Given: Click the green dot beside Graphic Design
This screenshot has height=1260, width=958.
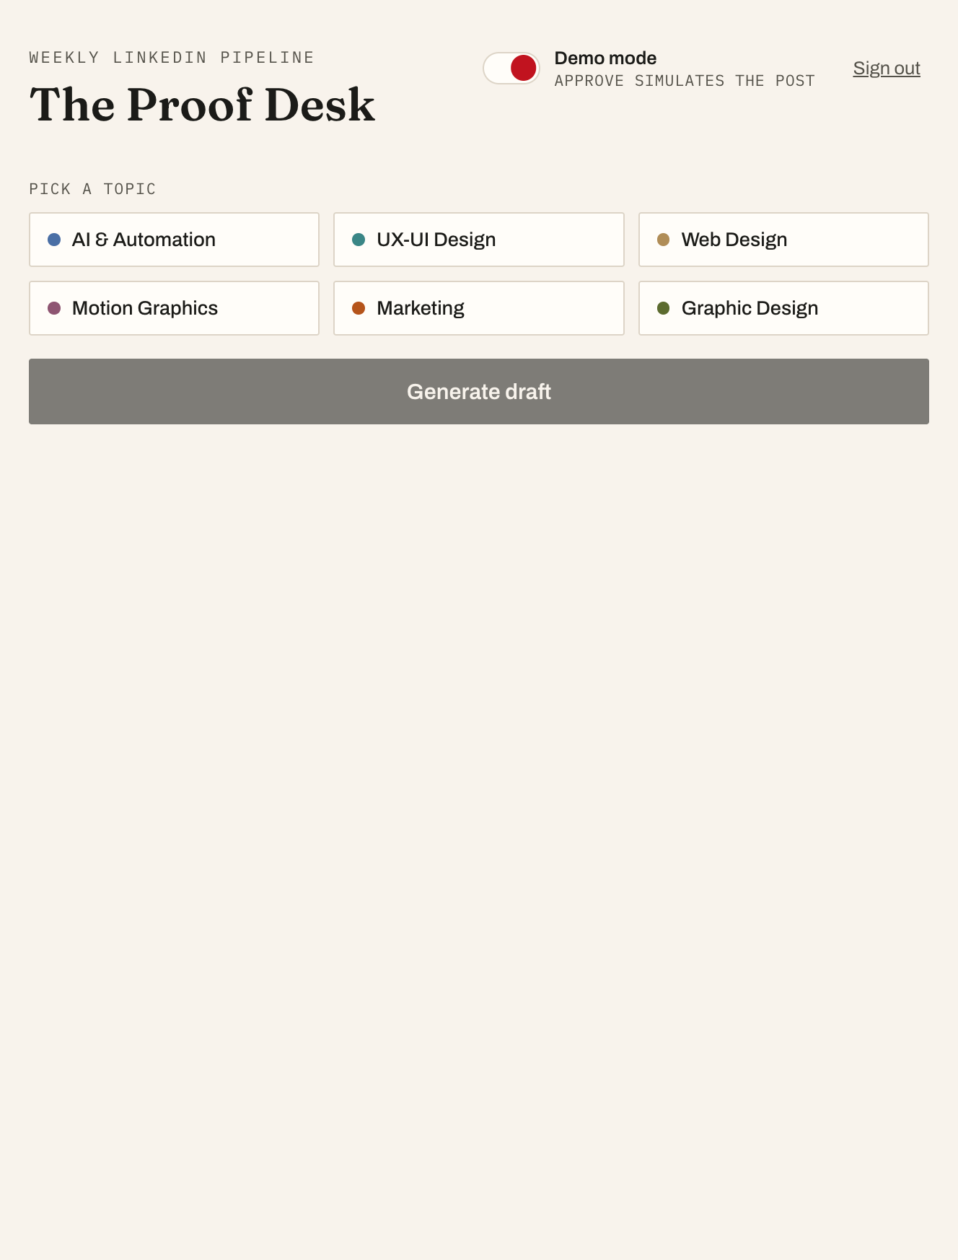Looking at the screenshot, I should 664,308.
